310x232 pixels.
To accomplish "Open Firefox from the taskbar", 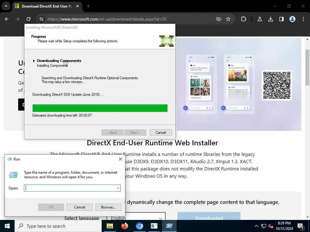I will click(124, 226).
